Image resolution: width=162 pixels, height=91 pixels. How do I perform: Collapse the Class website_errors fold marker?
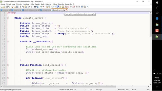pyautogui.click(x=8, y=18)
